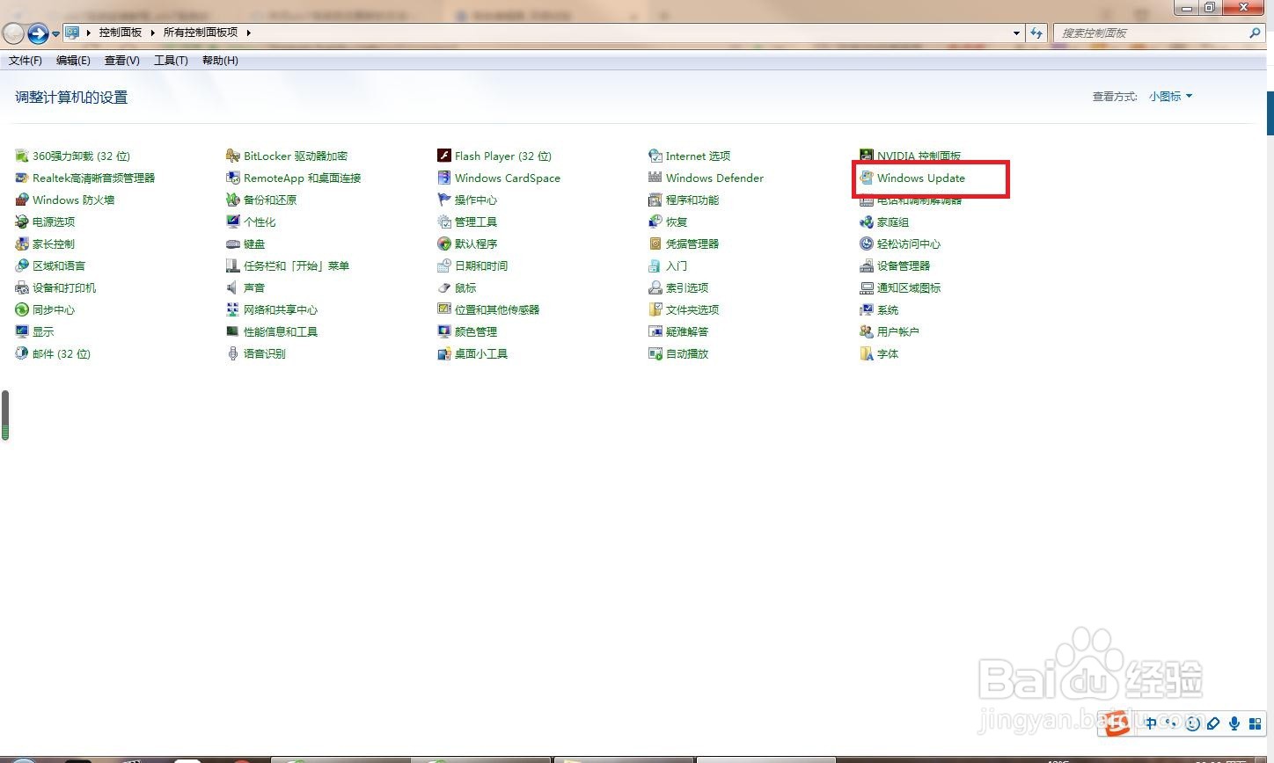The image size is (1274, 763).
Task: Click the 电源选项 icon
Action: 22,222
